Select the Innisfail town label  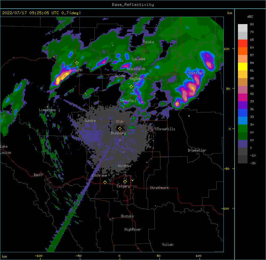tap(128, 101)
